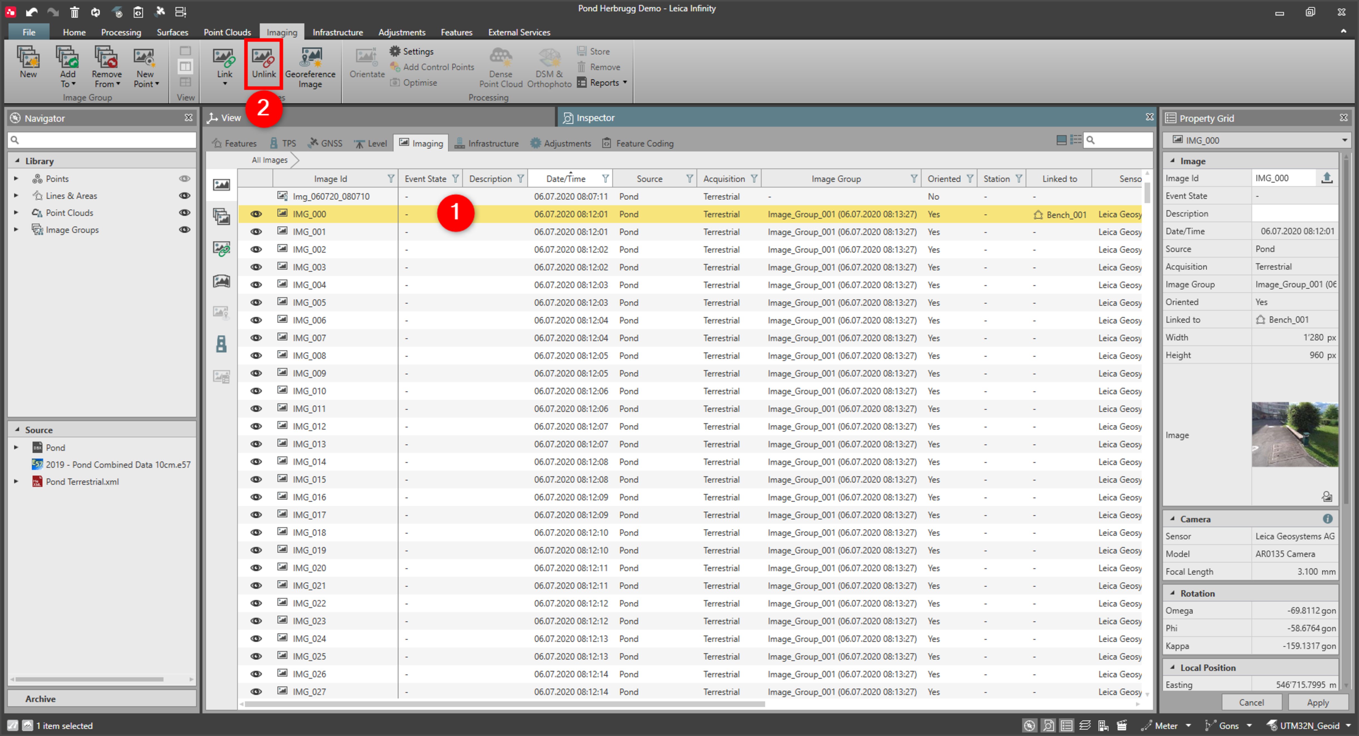Select the All Images sidebar icon
This screenshot has width=1359, height=736.
(x=221, y=185)
